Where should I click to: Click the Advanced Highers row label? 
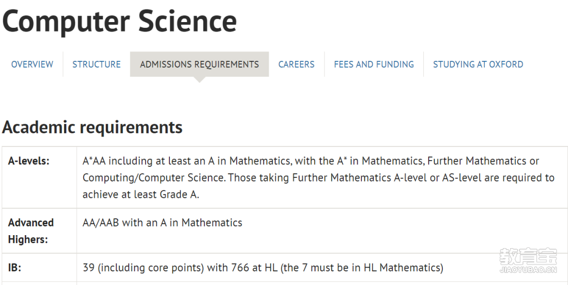[x=31, y=231]
